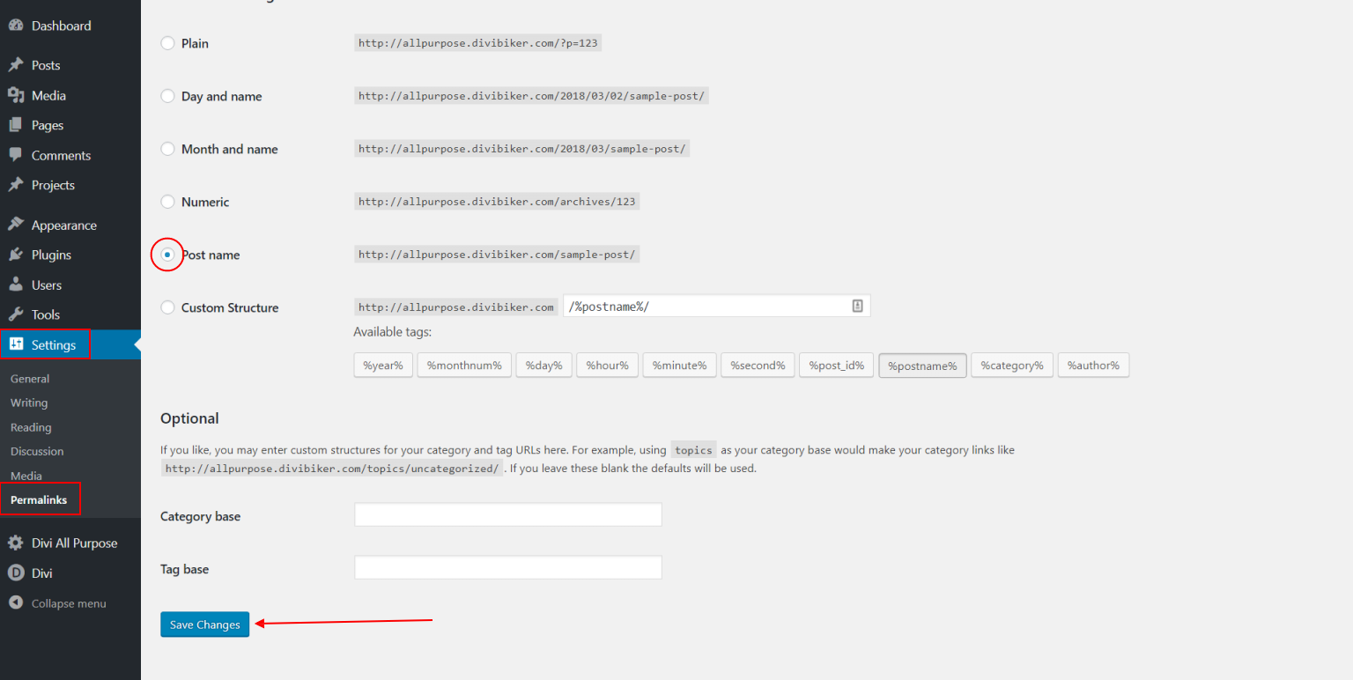
Task: Click the Users person icon
Action: (16, 285)
